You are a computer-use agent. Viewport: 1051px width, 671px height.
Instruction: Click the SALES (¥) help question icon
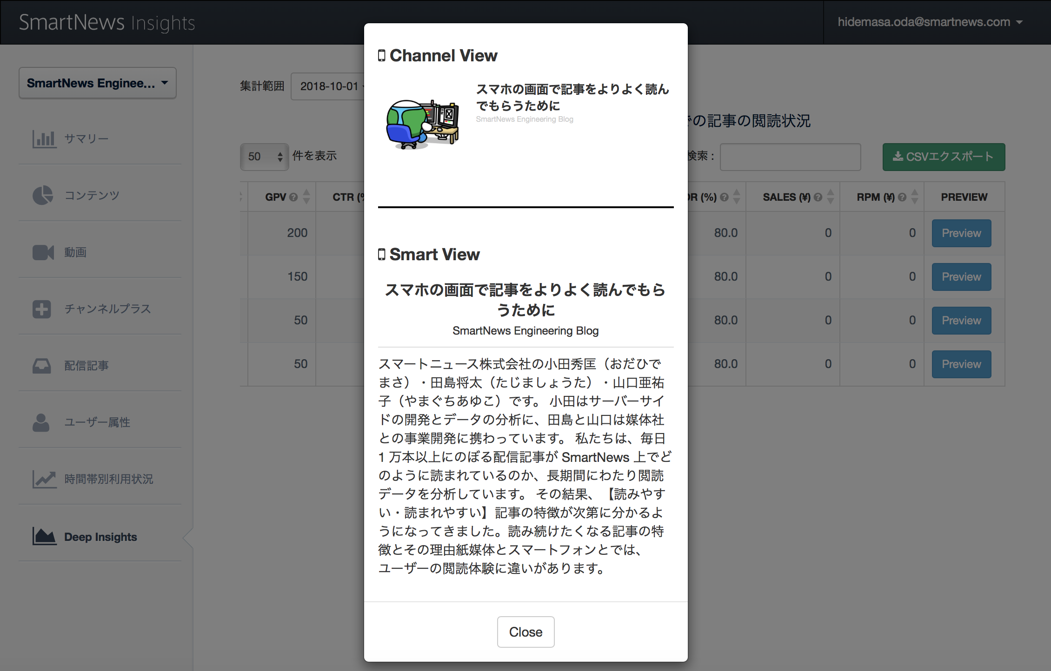pyautogui.click(x=818, y=197)
